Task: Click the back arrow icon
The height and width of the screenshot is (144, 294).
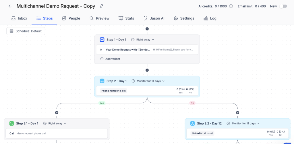Action: click(x=10, y=6)
